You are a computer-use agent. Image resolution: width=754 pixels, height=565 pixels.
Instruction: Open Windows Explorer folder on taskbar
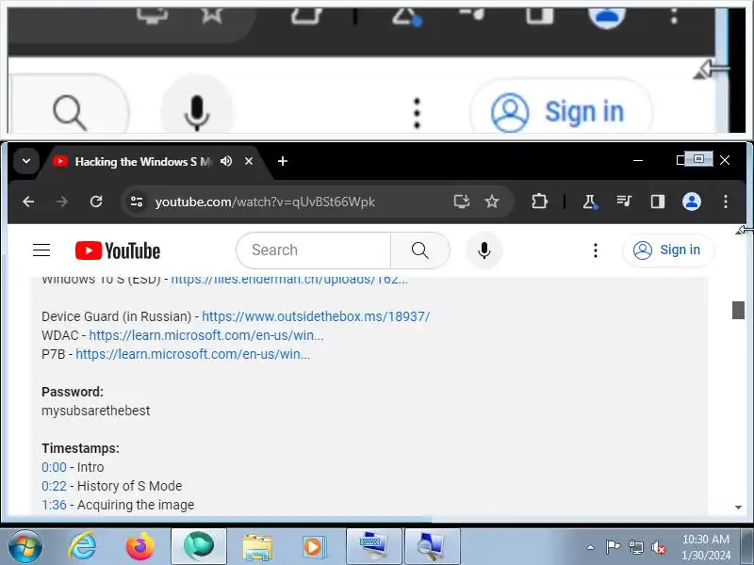(x=257, y=546)
